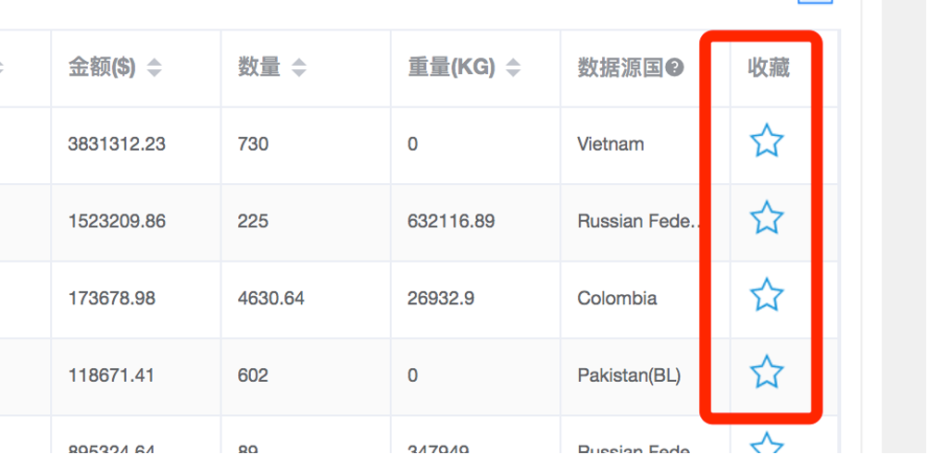The image size is (928, 454).
Task: Select the Vietnam data source cell
Action: click(610, 144)
